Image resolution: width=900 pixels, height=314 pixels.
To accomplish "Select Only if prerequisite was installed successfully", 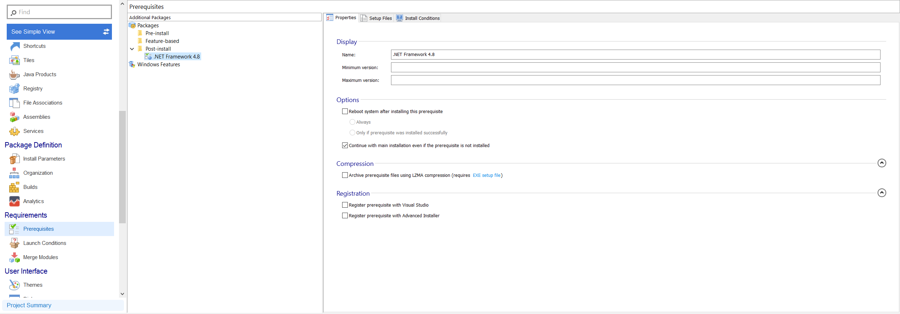I will (x=352, y=133).
